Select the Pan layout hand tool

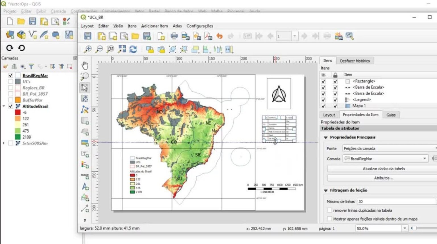click(x=85, y=66)
